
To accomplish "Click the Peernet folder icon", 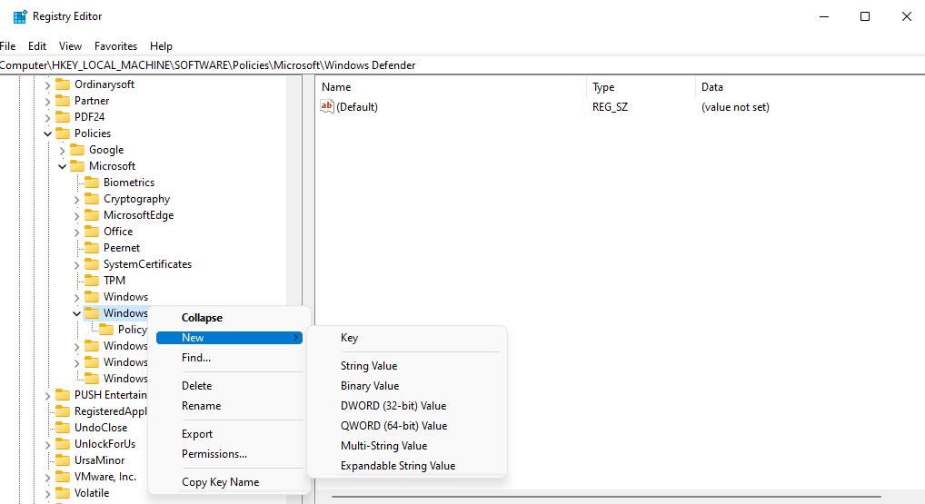I will (x=92, y=248).
